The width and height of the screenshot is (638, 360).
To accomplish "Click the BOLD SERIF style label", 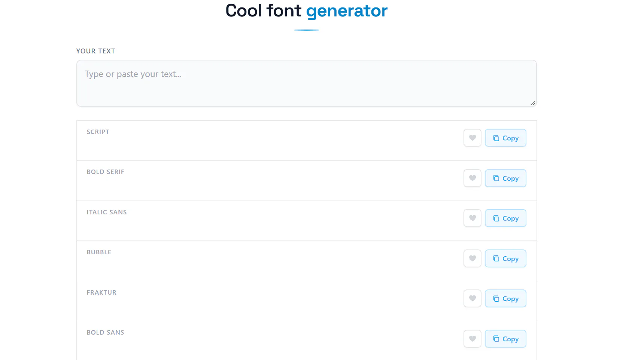I will 105,172.
